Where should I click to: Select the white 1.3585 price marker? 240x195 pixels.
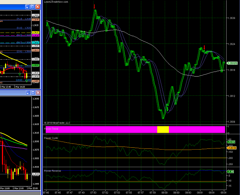pyautogui.click(x=35, y=46)
